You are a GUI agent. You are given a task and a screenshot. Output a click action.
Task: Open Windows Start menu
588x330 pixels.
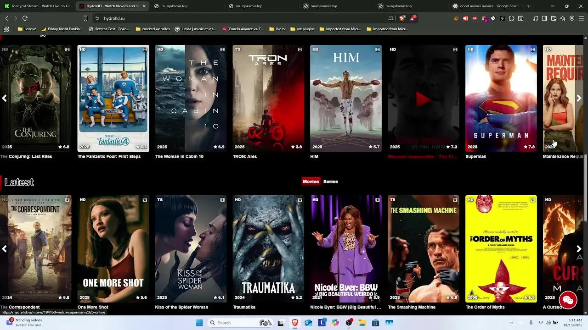pyautogui.click(x=199, y=323)
